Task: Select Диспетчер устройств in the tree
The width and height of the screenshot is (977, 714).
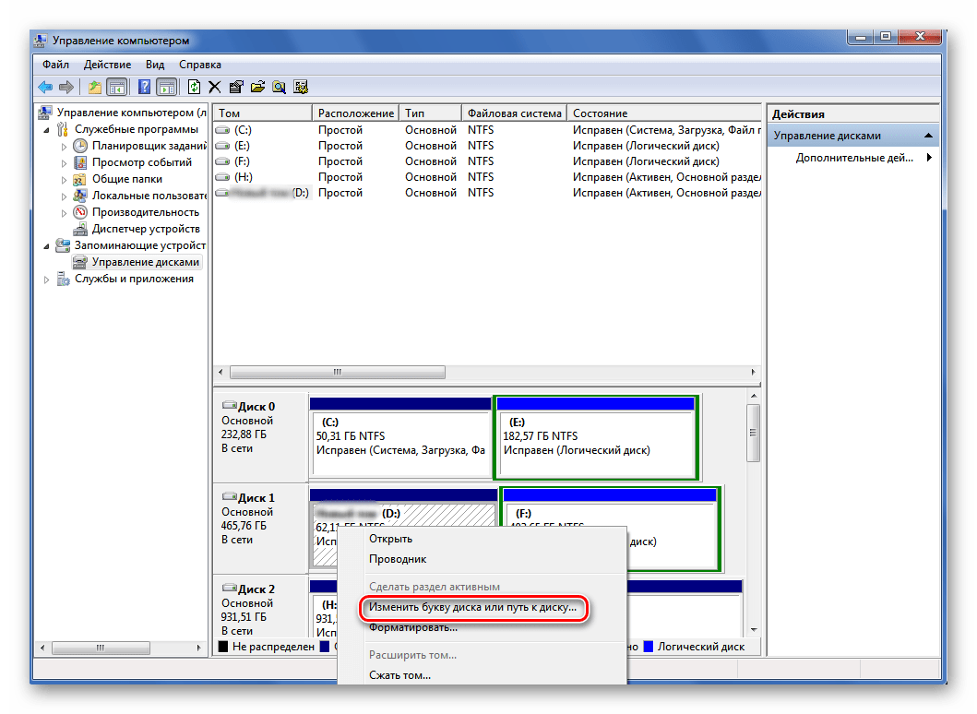Action: pyautogui.click(x=145, y=229)
